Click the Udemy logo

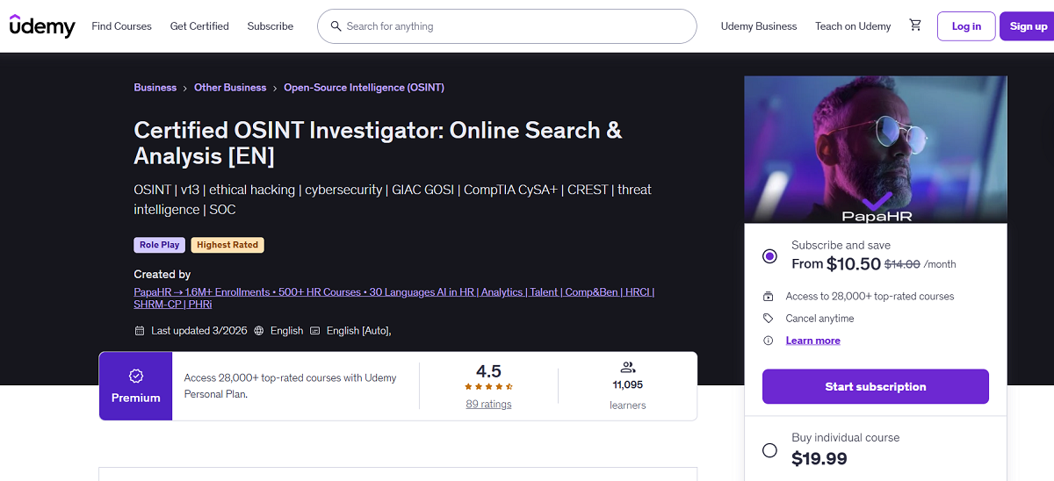click(42, 26)
